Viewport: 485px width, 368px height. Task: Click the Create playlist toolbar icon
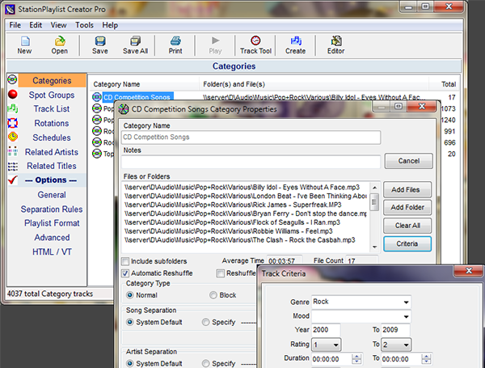[x=295, y=45]
